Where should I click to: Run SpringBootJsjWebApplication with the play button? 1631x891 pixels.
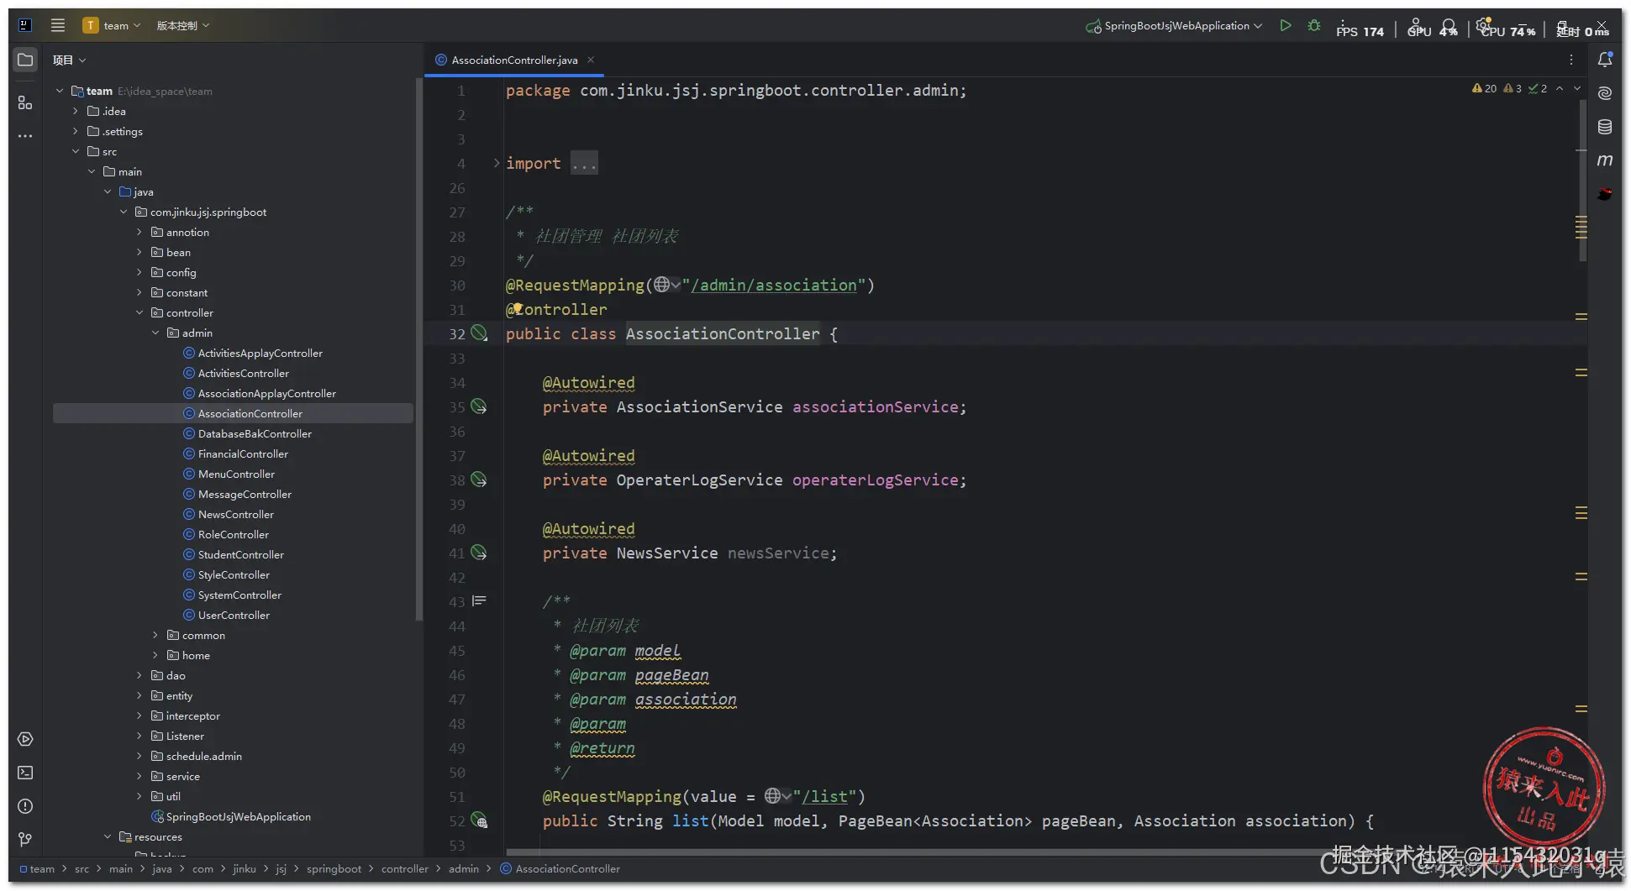click(x=1286, y=25)
